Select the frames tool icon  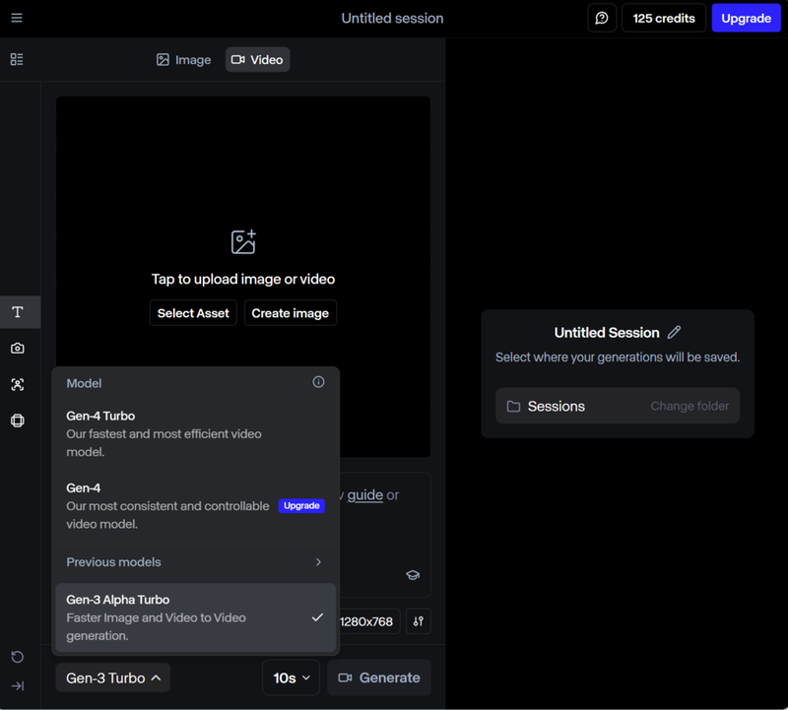[x=18, y=420]
